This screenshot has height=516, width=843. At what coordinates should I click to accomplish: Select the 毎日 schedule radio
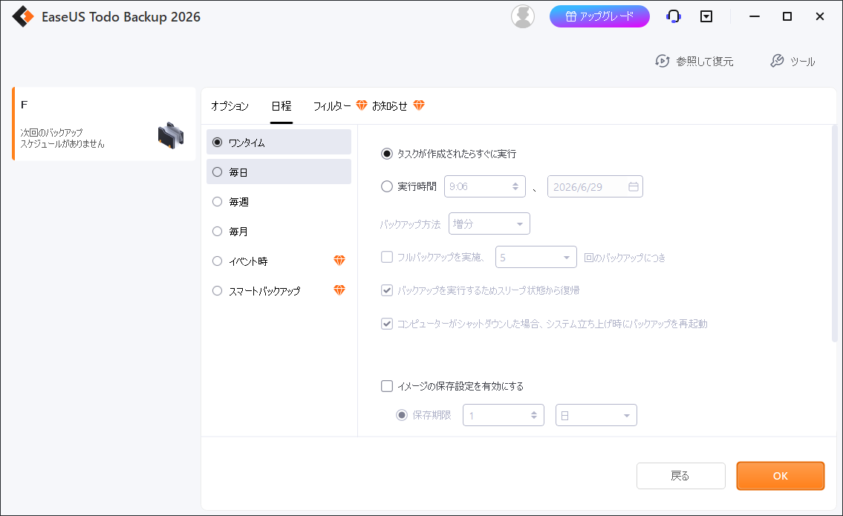(x=217, y=172)
